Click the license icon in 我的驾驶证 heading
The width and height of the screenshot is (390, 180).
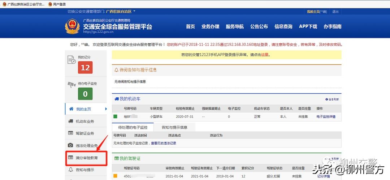point(116,158)
